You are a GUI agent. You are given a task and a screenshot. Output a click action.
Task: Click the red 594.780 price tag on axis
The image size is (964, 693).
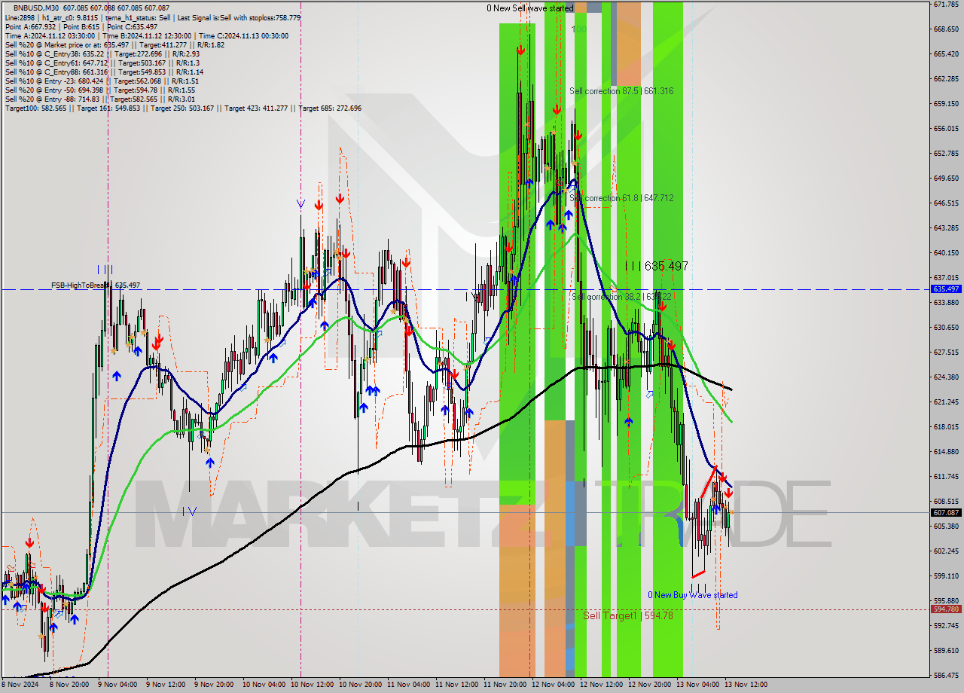click(946, 609)
